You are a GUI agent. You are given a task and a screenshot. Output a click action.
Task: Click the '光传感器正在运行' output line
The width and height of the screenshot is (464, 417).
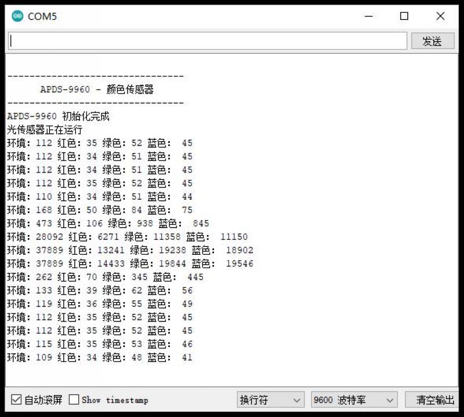point(45,130)
